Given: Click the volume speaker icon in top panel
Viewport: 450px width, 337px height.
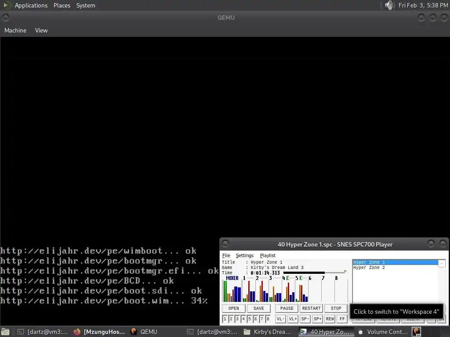Looking at the screenshot, I should point(389,5).
